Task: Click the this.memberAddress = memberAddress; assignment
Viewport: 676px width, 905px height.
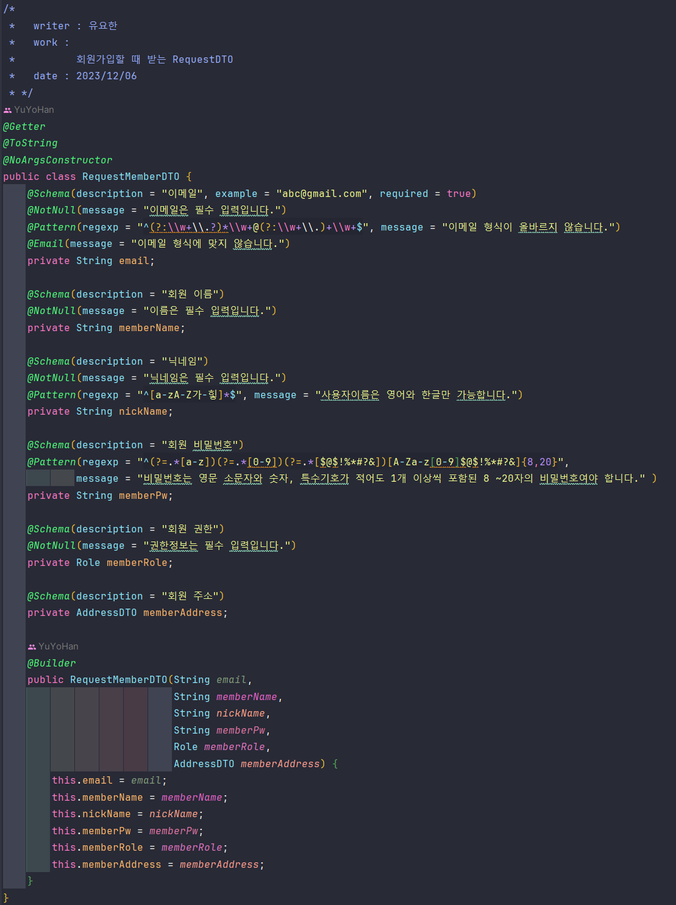Action: click(x=158, y=864)
